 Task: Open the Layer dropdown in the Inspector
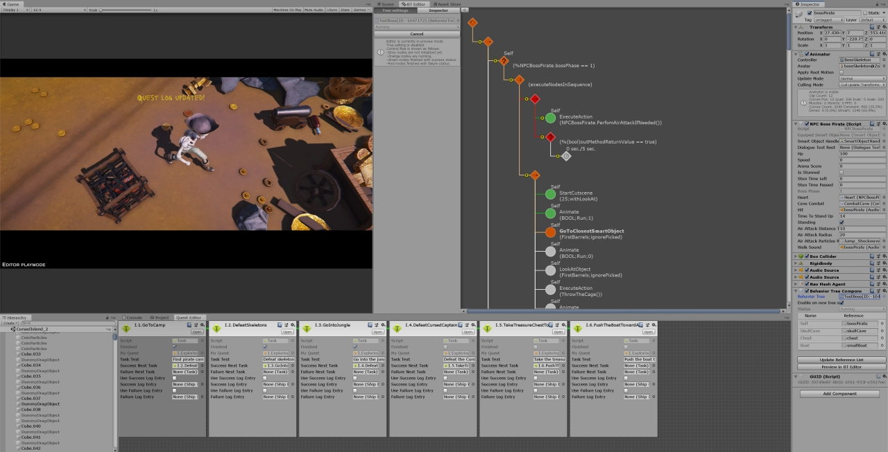click(x=873, y=20)
